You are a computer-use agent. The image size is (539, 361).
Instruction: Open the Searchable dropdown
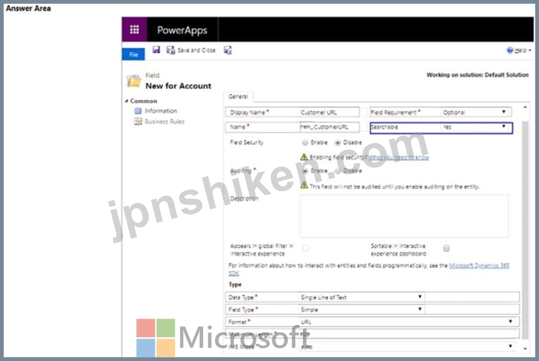pos(476,127)
